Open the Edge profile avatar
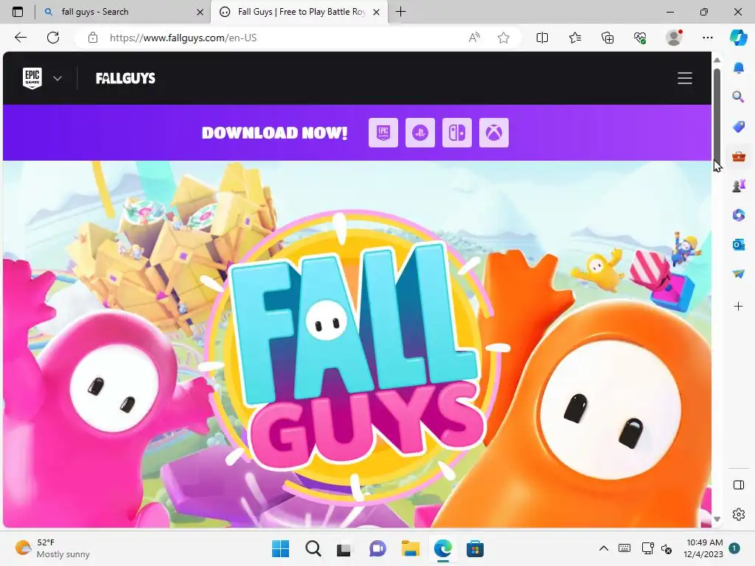This screenshot has width=755, height=566. pyautogui.click(x=674, y=38)
